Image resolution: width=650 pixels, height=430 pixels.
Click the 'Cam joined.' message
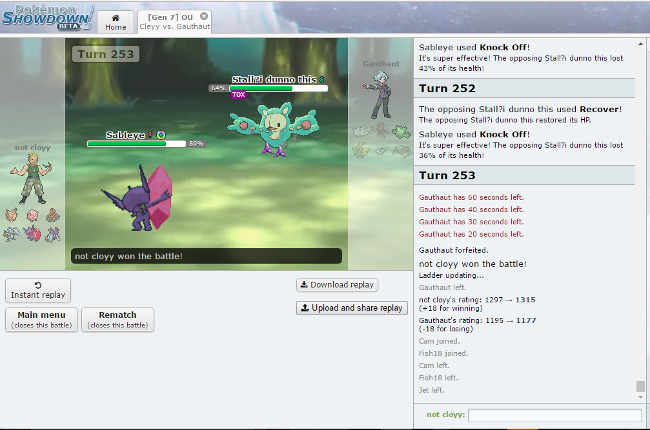point(440,341)
